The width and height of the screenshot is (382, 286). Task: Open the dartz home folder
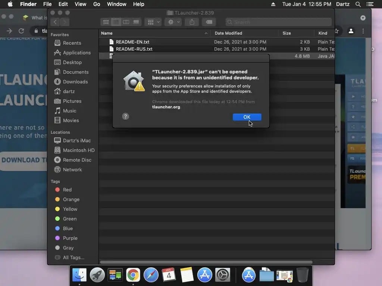[x=69, y=92]
